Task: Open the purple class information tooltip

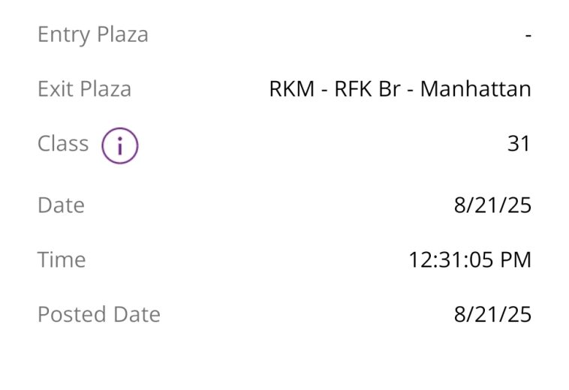Action: [x=120, y=145]
